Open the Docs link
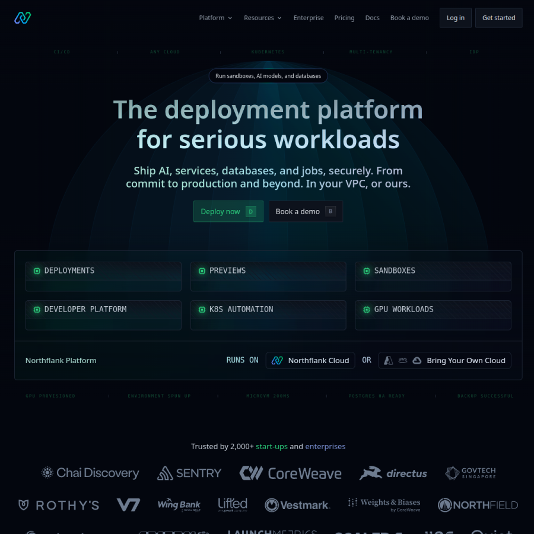 372,18
